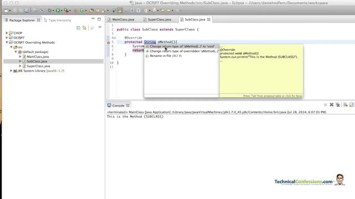Expand the OCPJP7 project
Screen dimensions: 355x199
coord(7,38)
